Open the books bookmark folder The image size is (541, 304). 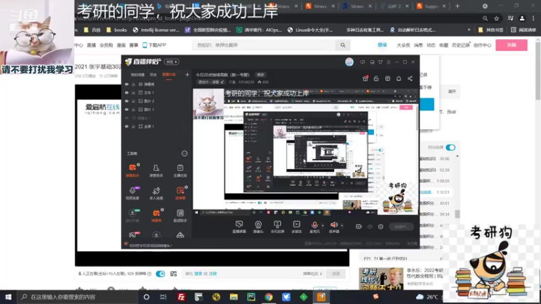click(x=116, y=30)
